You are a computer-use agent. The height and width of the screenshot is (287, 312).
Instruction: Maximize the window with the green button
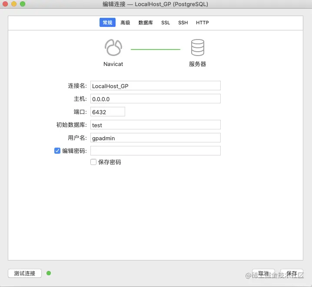tap(23, 4)
